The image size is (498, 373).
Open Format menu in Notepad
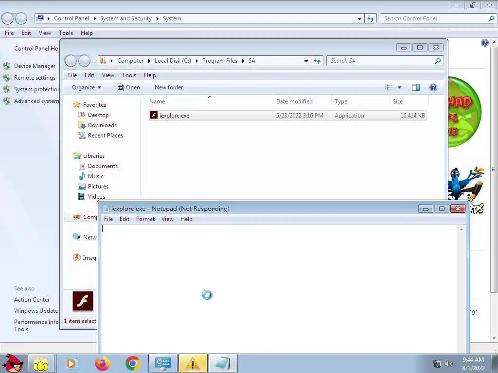145,219
